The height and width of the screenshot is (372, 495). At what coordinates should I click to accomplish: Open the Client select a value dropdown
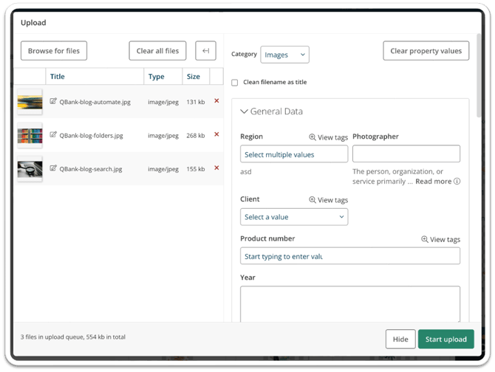click(x=294, y=217)
